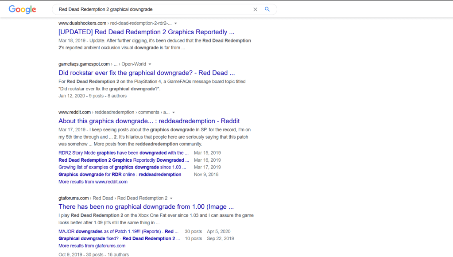The height and width of the screenshot is (257, 453).
Task: Clear the search box with X icon
Action: tap(255, 9)
